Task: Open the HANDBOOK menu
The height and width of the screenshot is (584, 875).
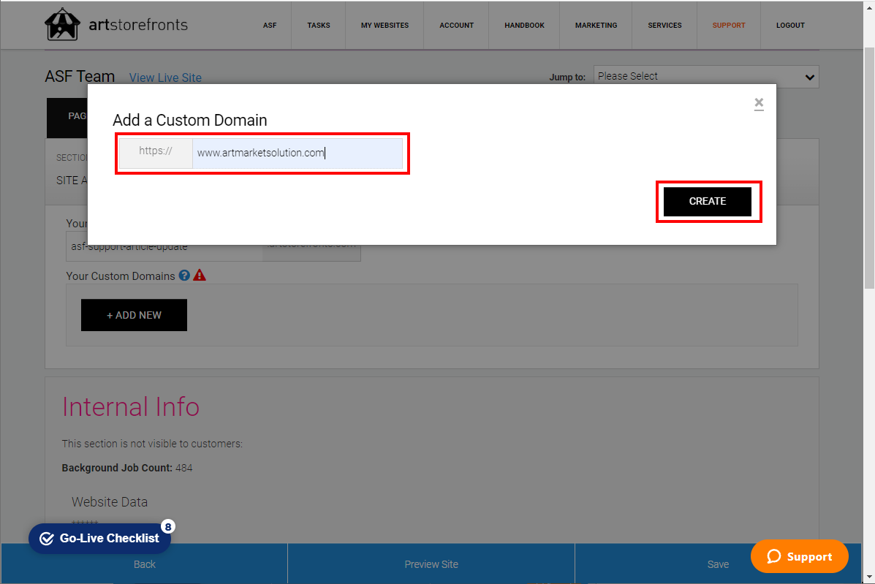Action: (525, 25)
